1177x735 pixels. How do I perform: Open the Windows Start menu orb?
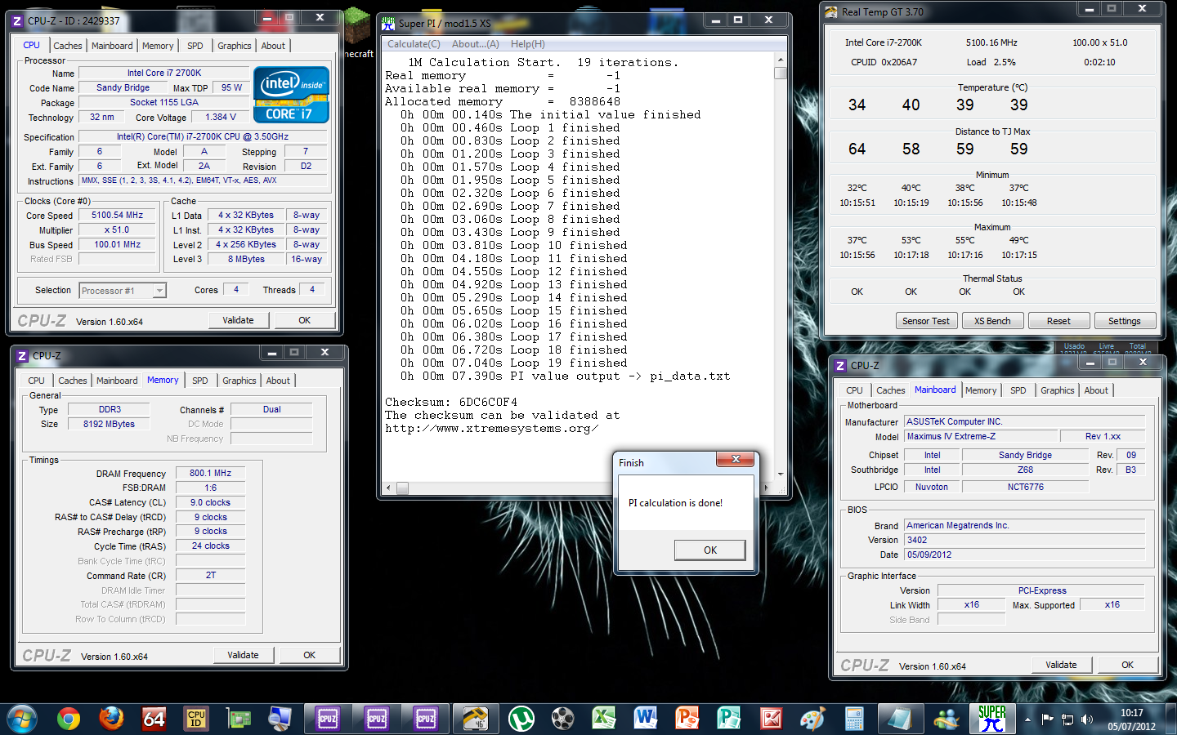[x=22, y=719]
